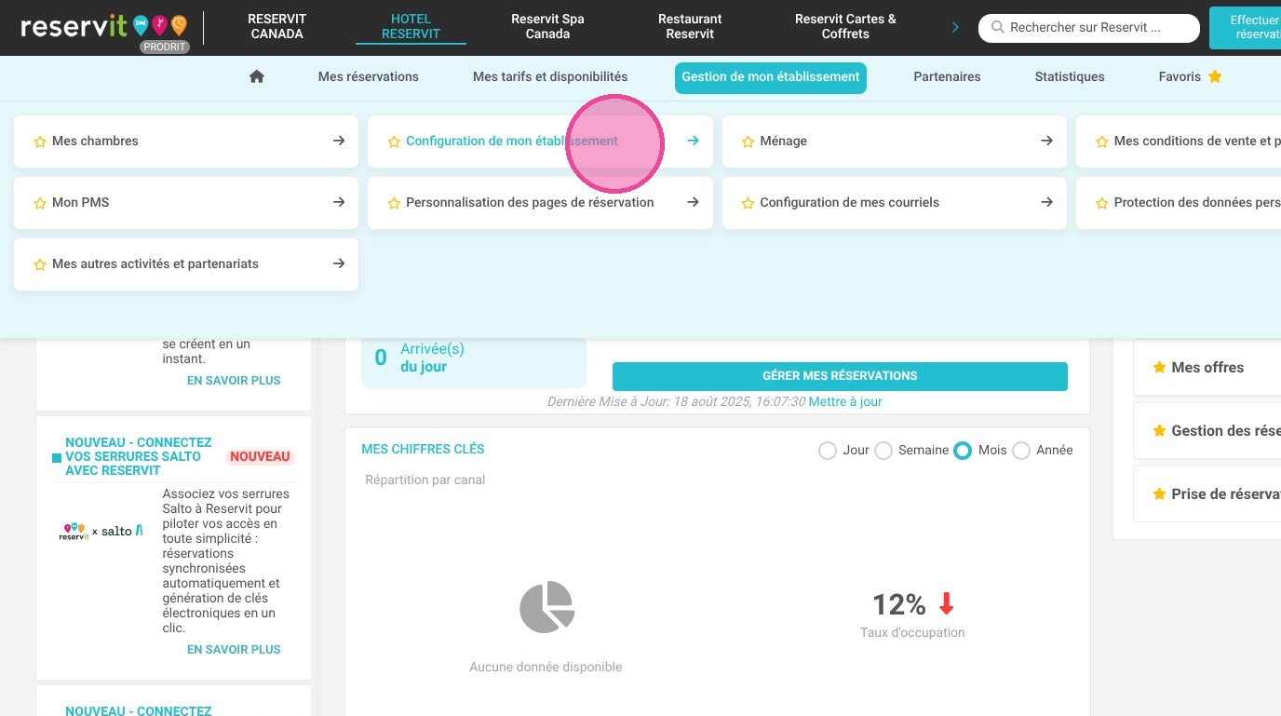This screenshot has width=1281, height=716.
Task: Click the star beside Prise de réserva…
Action: [1159, 494]
